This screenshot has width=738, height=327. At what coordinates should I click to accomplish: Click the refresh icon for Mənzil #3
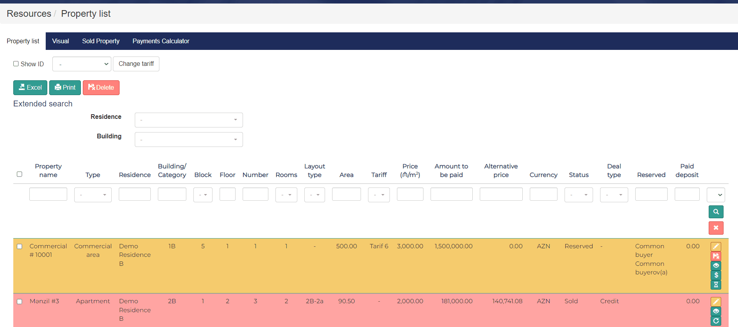click(x=716, y=321)
